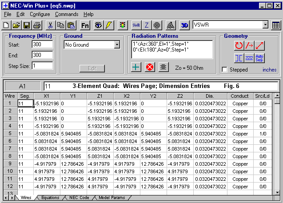Click the polar pattern target icon
The image size is (283, 203).
click(x=157, y=25)
